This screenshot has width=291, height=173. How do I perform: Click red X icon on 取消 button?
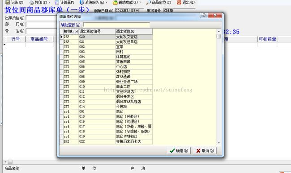coord(198,151)
